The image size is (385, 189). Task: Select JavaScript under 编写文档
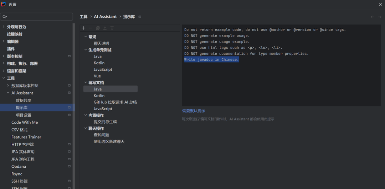(103, 109)
